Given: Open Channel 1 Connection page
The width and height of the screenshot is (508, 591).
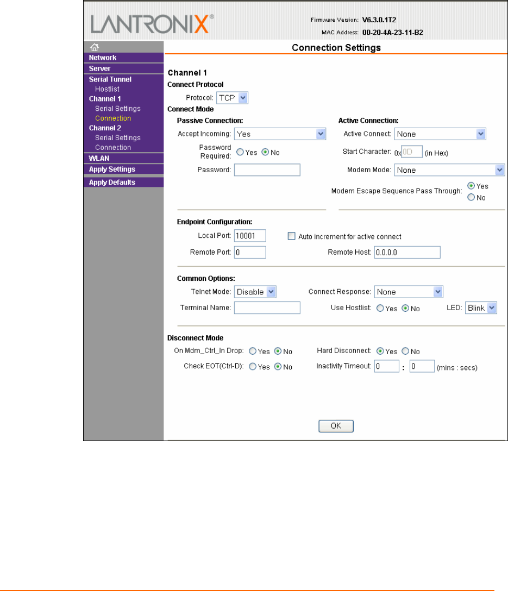Looking at the screenshot, I should [x=113, y=118].
